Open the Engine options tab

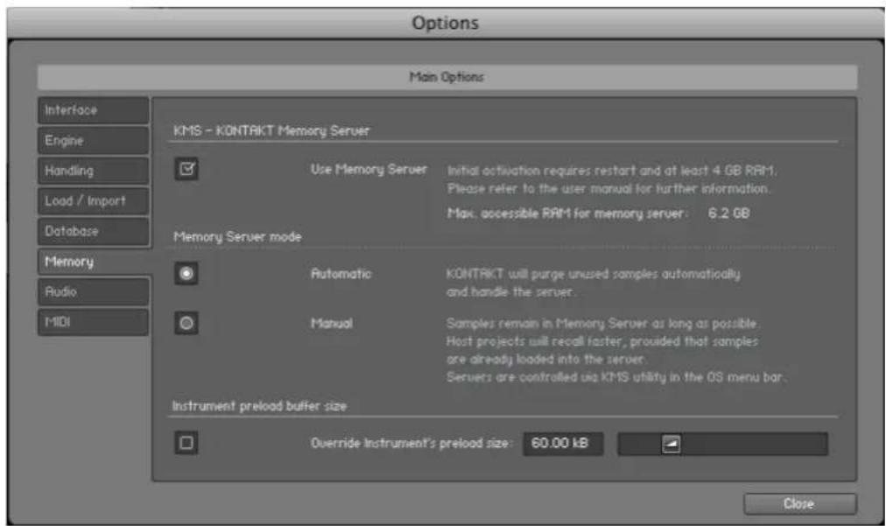93,140
